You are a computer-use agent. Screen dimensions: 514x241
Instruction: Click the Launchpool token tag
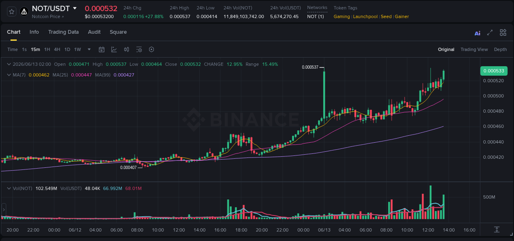pyautogui.click(x=364, y=16)
